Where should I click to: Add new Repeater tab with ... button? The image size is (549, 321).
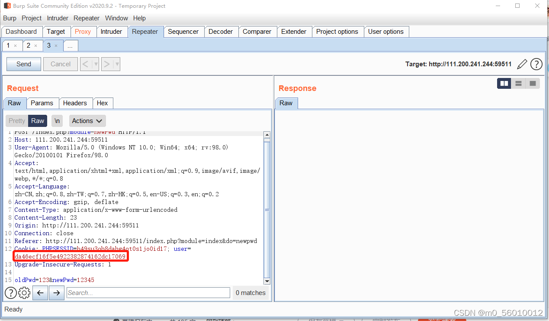pyautogui.click(x=70, y=46)
